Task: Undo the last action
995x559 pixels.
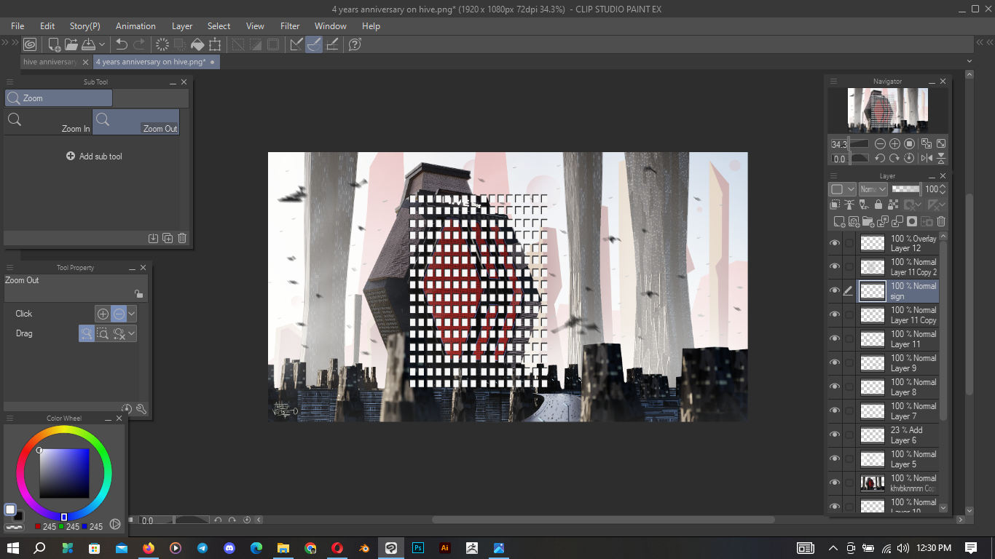Action: tap(122, 44)
